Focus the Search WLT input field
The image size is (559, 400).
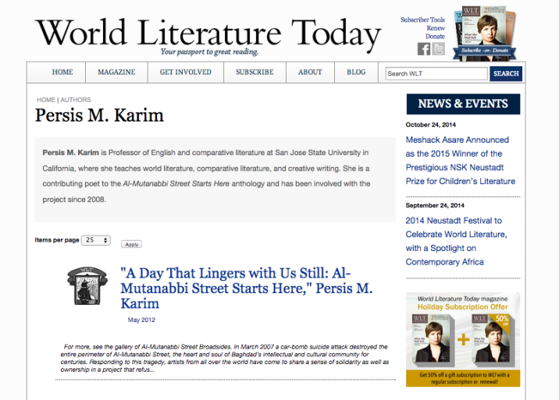tap(436, 74)
